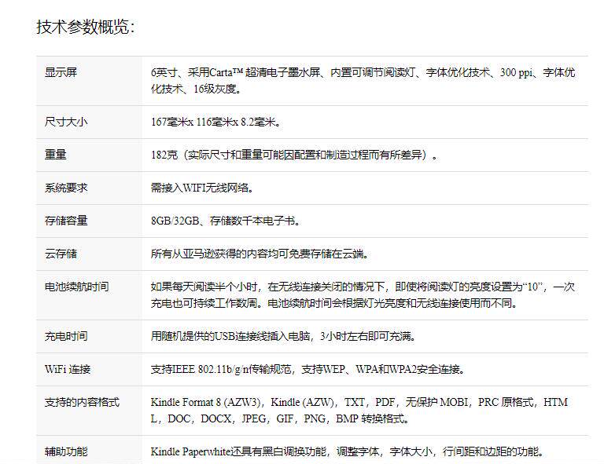Image resolution: width=604 pixels, height=464 pixels.
Task: Click the 6英寸 Carta display description text
Action: 363,81
